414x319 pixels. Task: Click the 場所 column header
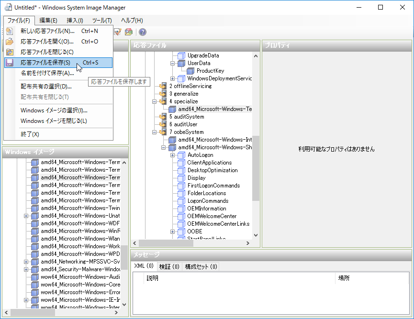coord(372,278)
